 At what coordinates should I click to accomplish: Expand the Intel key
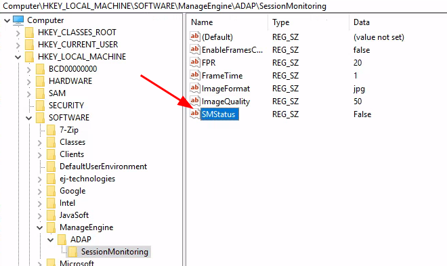[40, 204]
